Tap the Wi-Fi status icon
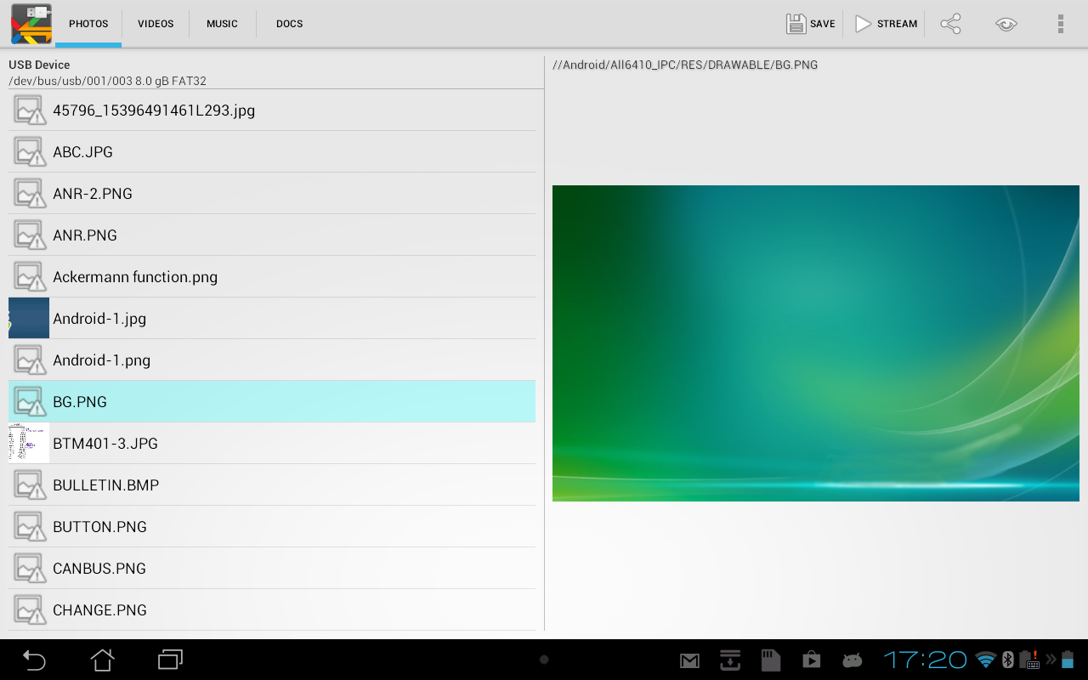The height and width of the screenshot is (680, 1088). (986, 660)
